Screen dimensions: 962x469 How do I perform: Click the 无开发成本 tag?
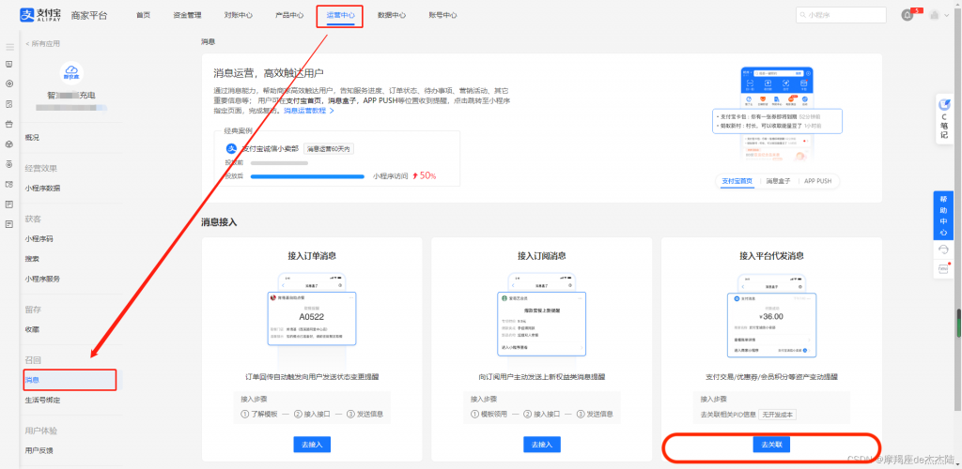777,416
